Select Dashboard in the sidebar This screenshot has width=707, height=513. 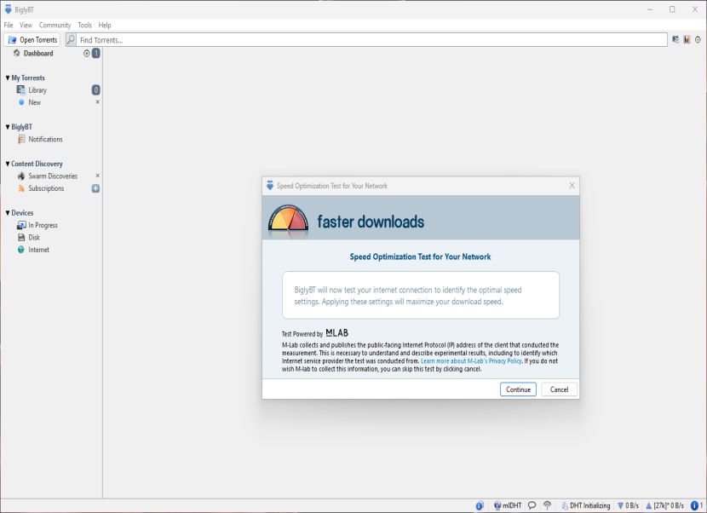pyautogui.click(x=38, y=53)
